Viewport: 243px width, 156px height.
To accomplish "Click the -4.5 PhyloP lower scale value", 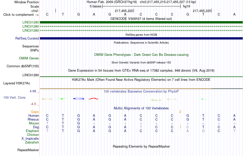I will pyautogui.click(x=33, y=104).
